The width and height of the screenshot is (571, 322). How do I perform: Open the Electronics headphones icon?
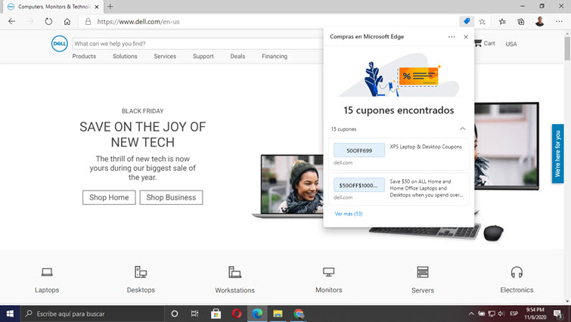(517, 273)
